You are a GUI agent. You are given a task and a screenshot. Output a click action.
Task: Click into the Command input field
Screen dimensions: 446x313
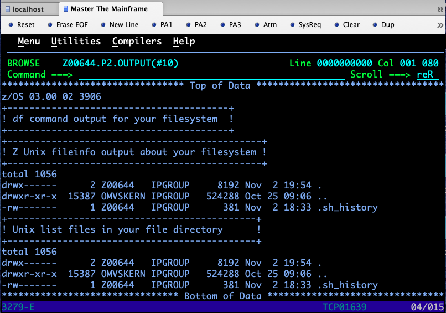(x=211, y=75)
